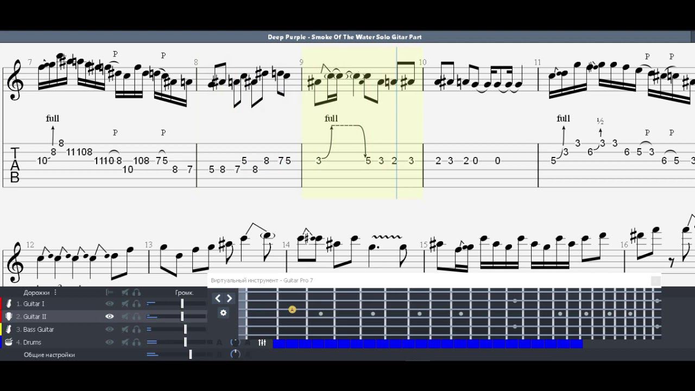Viewport: 695px width, 391px height.
Task: Click the first tab note 10 in bar 7
Action: [x=42, y=161]
